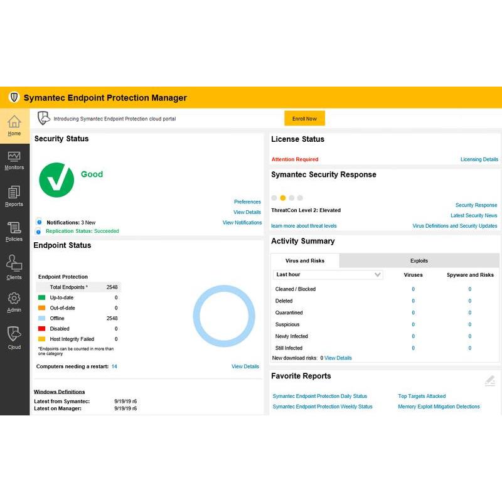
Task: Click the Offline 2548 count
Action: point(112,318)
